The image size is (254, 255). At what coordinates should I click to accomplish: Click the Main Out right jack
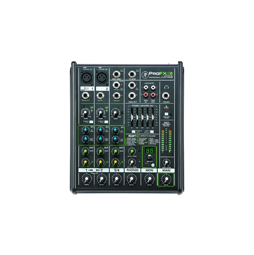click(x=132, y=96)
